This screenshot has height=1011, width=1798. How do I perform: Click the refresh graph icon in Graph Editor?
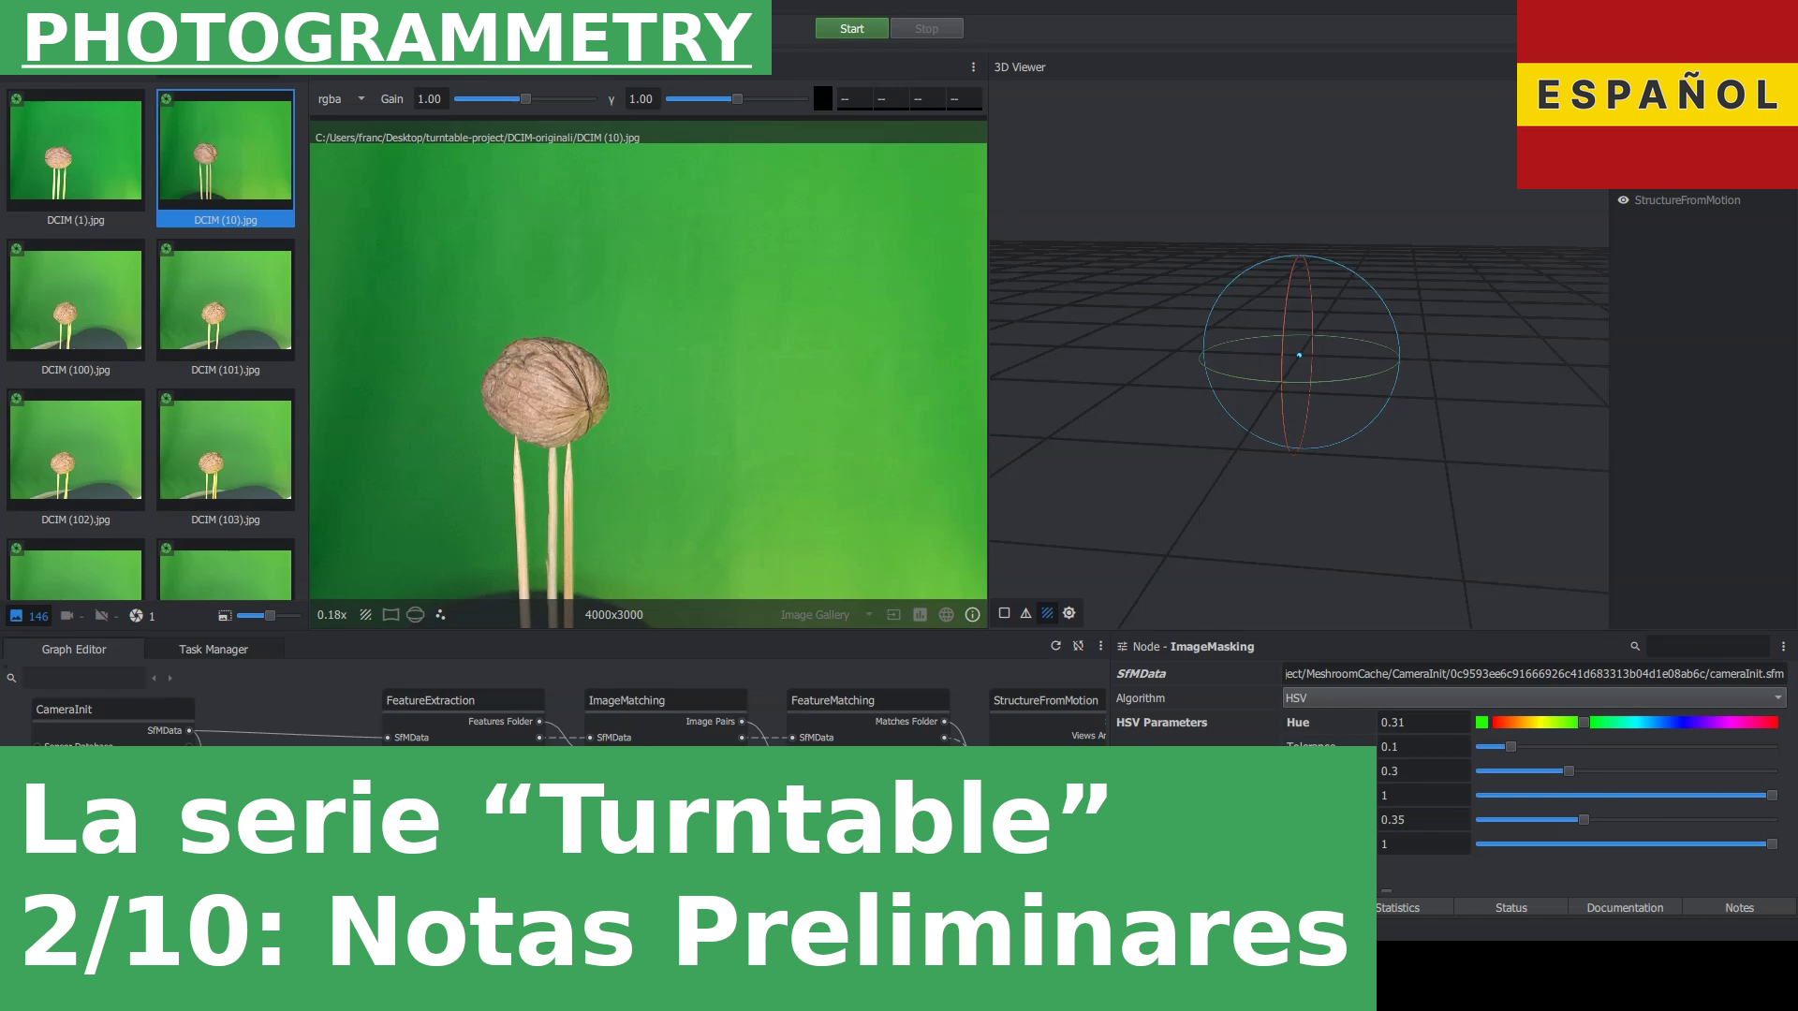click(x=1055, y=646)
